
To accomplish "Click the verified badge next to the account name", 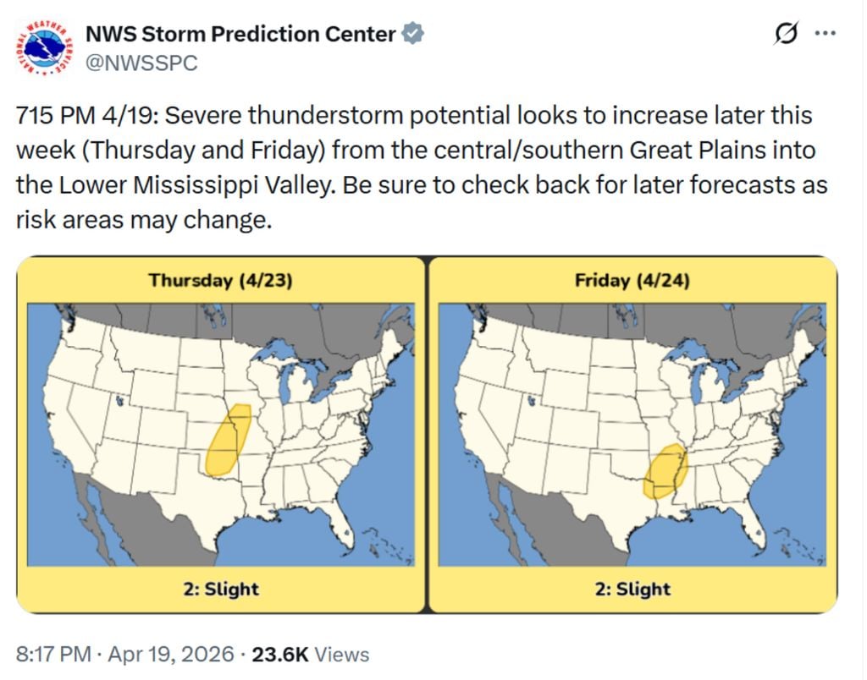I will tap(412, 35).
